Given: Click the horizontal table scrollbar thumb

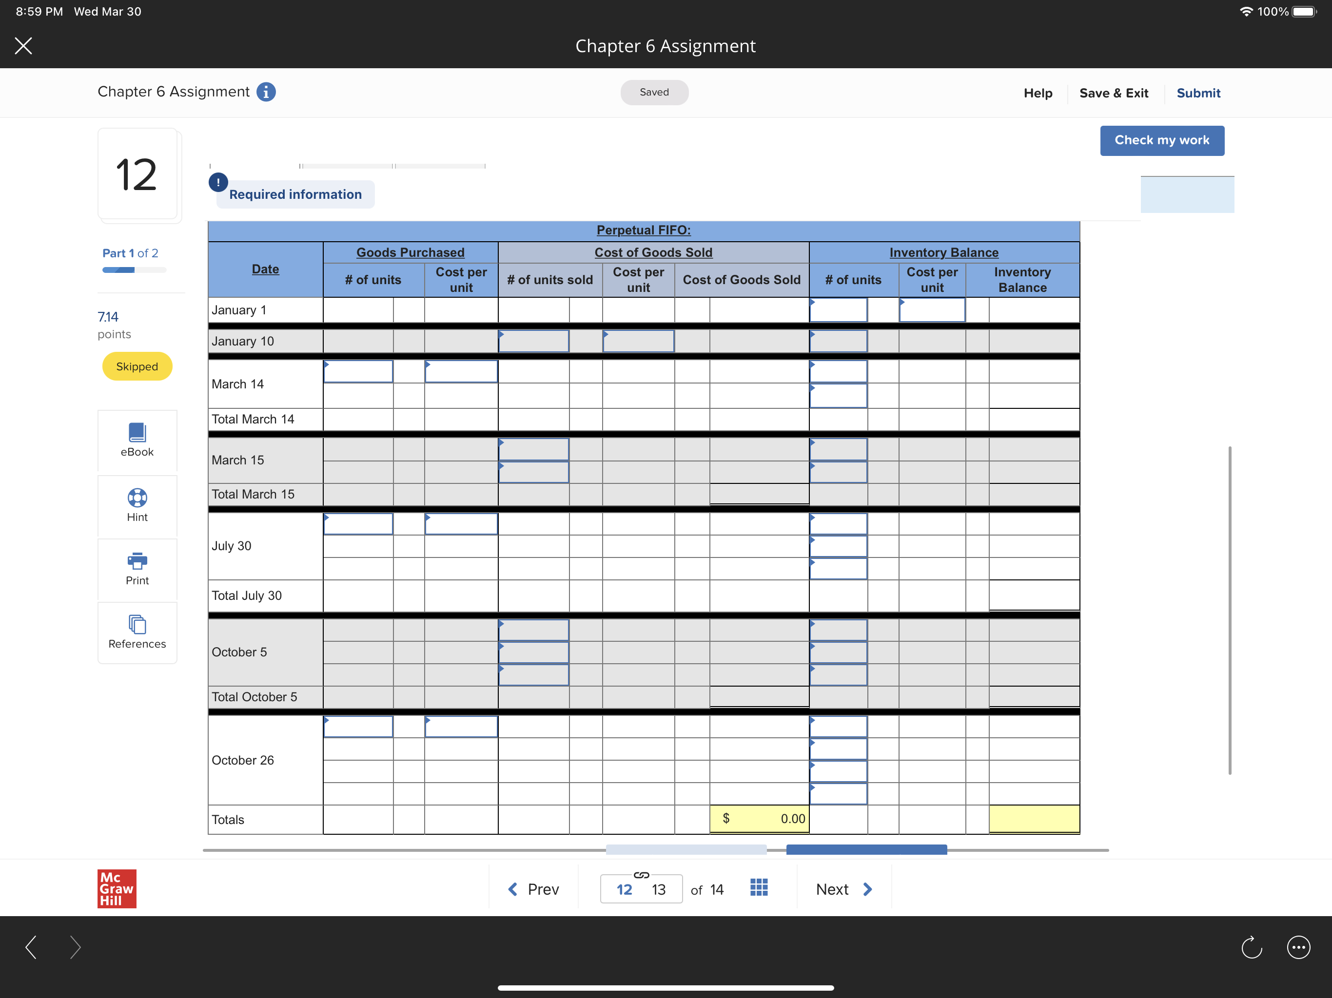Looking at the screenshot, I should [x=866, y=849].
